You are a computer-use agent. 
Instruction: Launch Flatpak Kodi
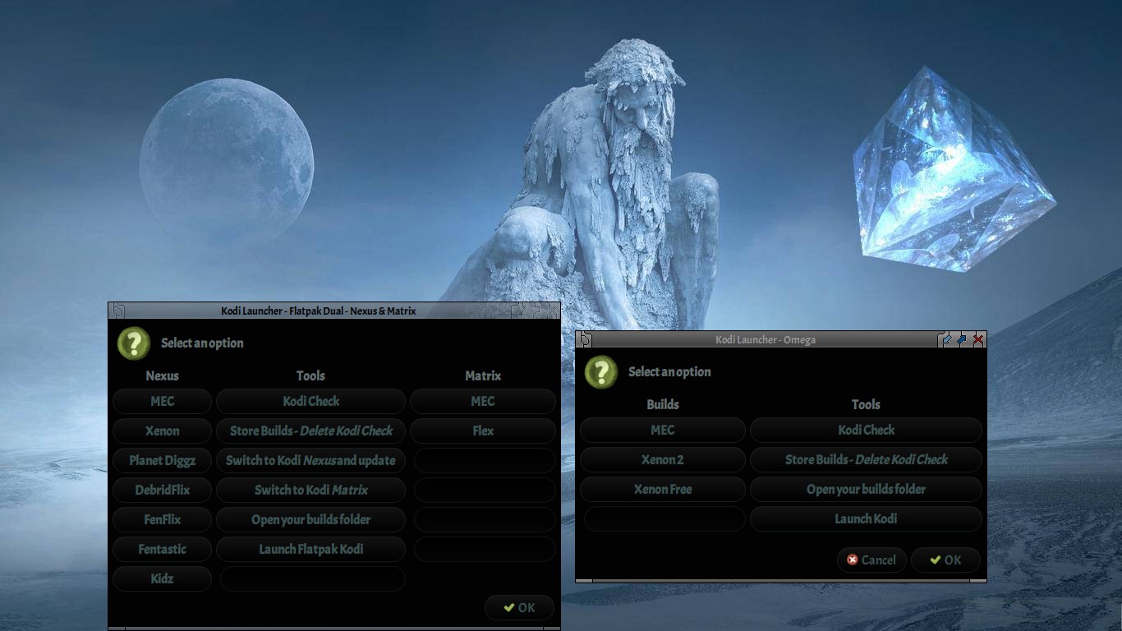click(310, 549)
